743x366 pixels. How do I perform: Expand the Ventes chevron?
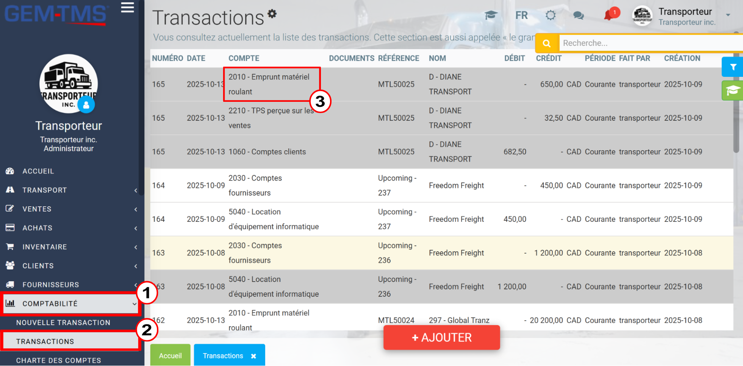136,209
